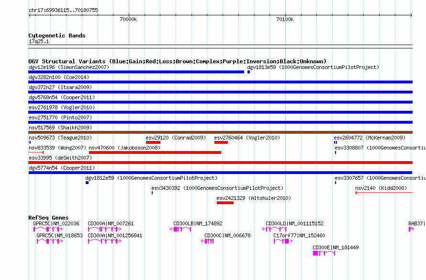426x280 pixels.
Task: Click the 17q25.1 band label
Action: click(39, 41)
